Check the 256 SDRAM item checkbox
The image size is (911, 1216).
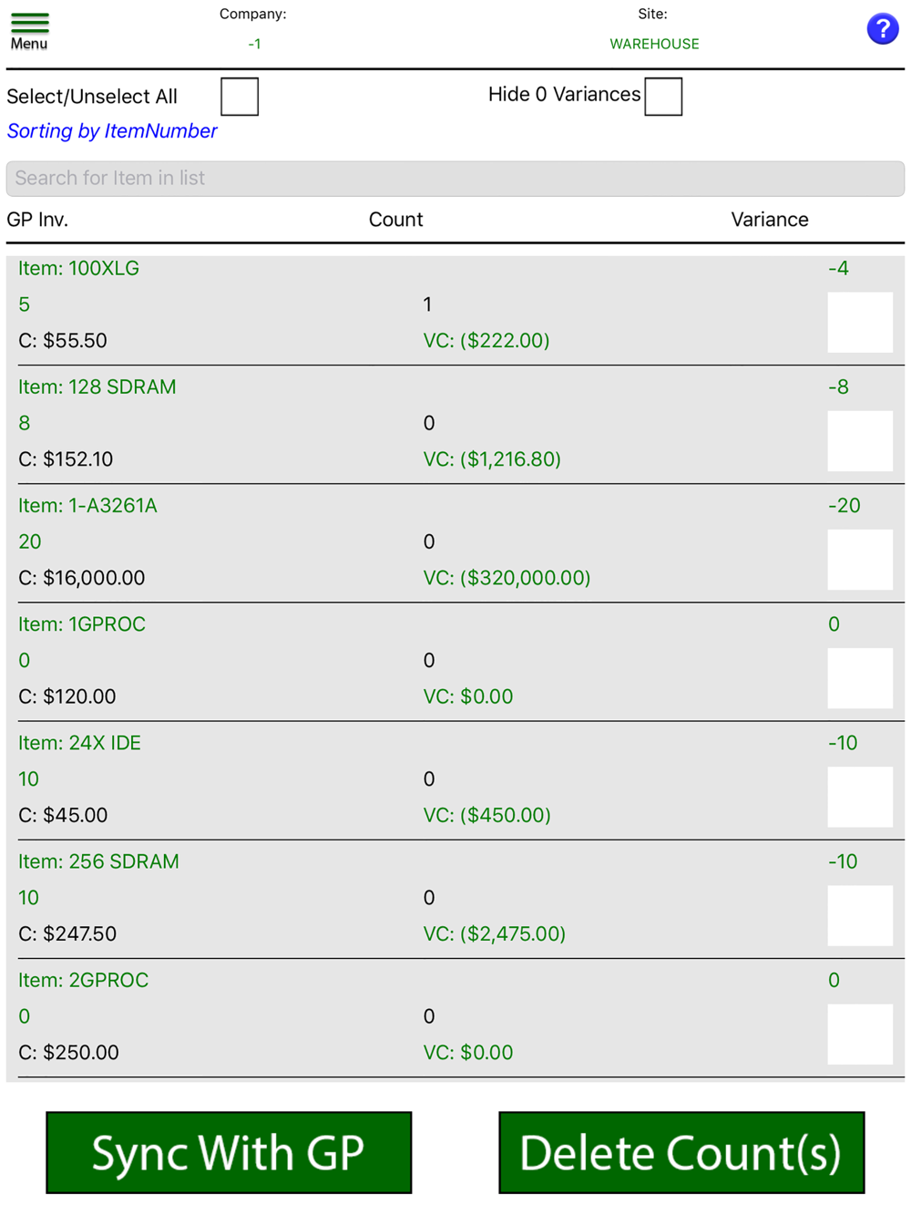point(859,915)
